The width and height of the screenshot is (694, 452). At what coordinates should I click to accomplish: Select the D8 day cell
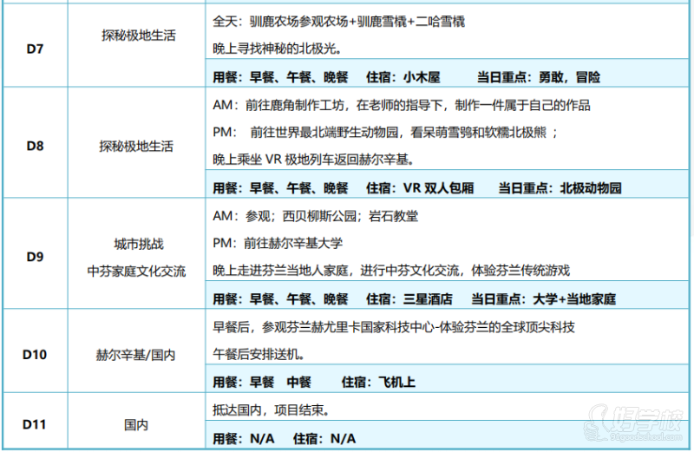pyautogui.click(x=35, y=146)
